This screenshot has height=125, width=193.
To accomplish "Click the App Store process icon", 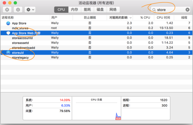I will tap(8, 23).
